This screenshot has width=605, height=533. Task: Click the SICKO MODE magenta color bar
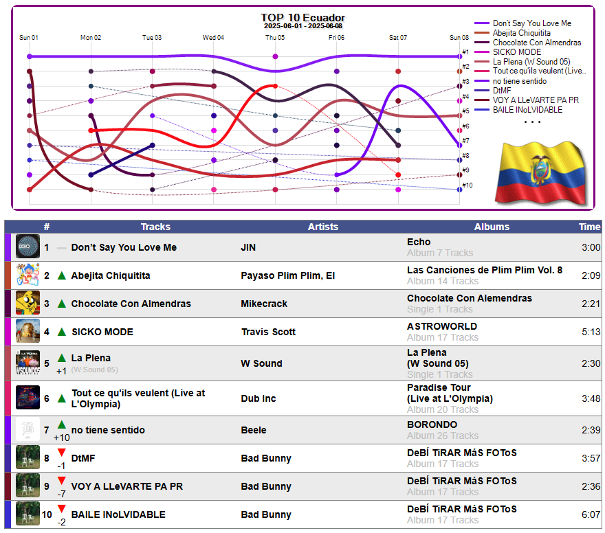[x=8, y=332]
